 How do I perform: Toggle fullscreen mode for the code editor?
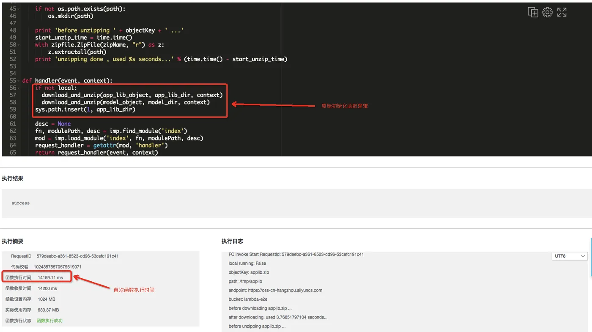click(x=562, y=12)
